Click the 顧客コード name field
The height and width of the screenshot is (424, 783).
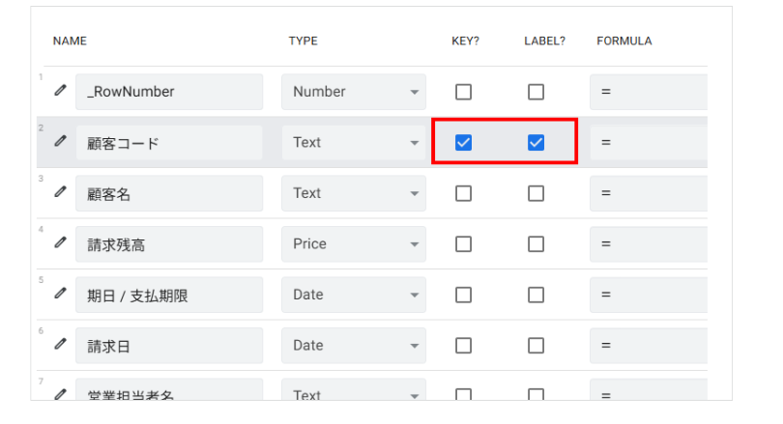169,143
